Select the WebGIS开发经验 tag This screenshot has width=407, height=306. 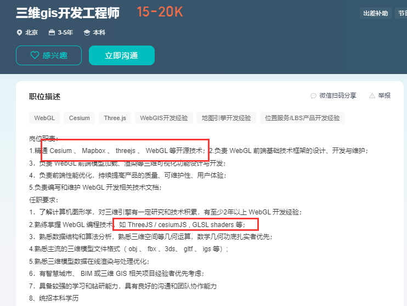pyautogui.click(x=164, y=118)
